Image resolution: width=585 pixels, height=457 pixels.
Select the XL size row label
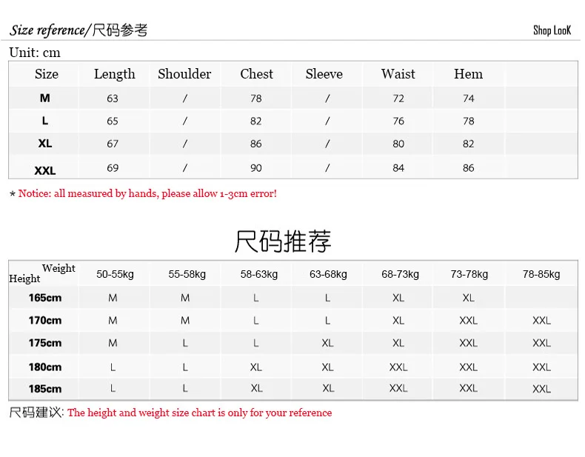coord(45,143)
